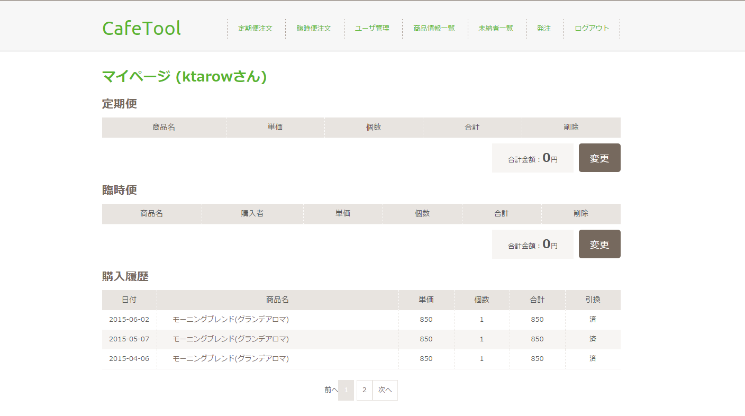Click 単価 header in 臨時便 table

pos(343,214)
